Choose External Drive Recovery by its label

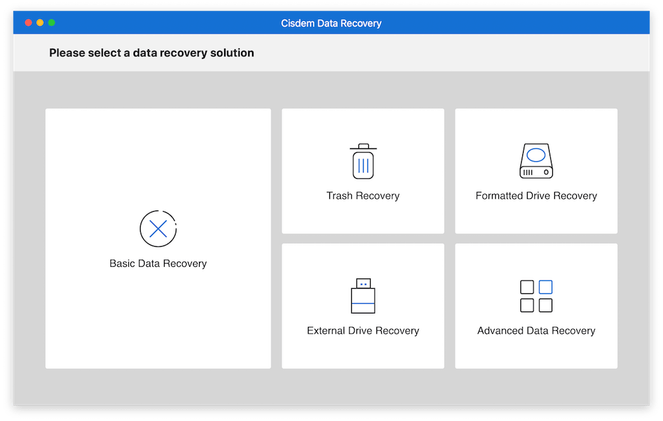click(x=363, y=330)
